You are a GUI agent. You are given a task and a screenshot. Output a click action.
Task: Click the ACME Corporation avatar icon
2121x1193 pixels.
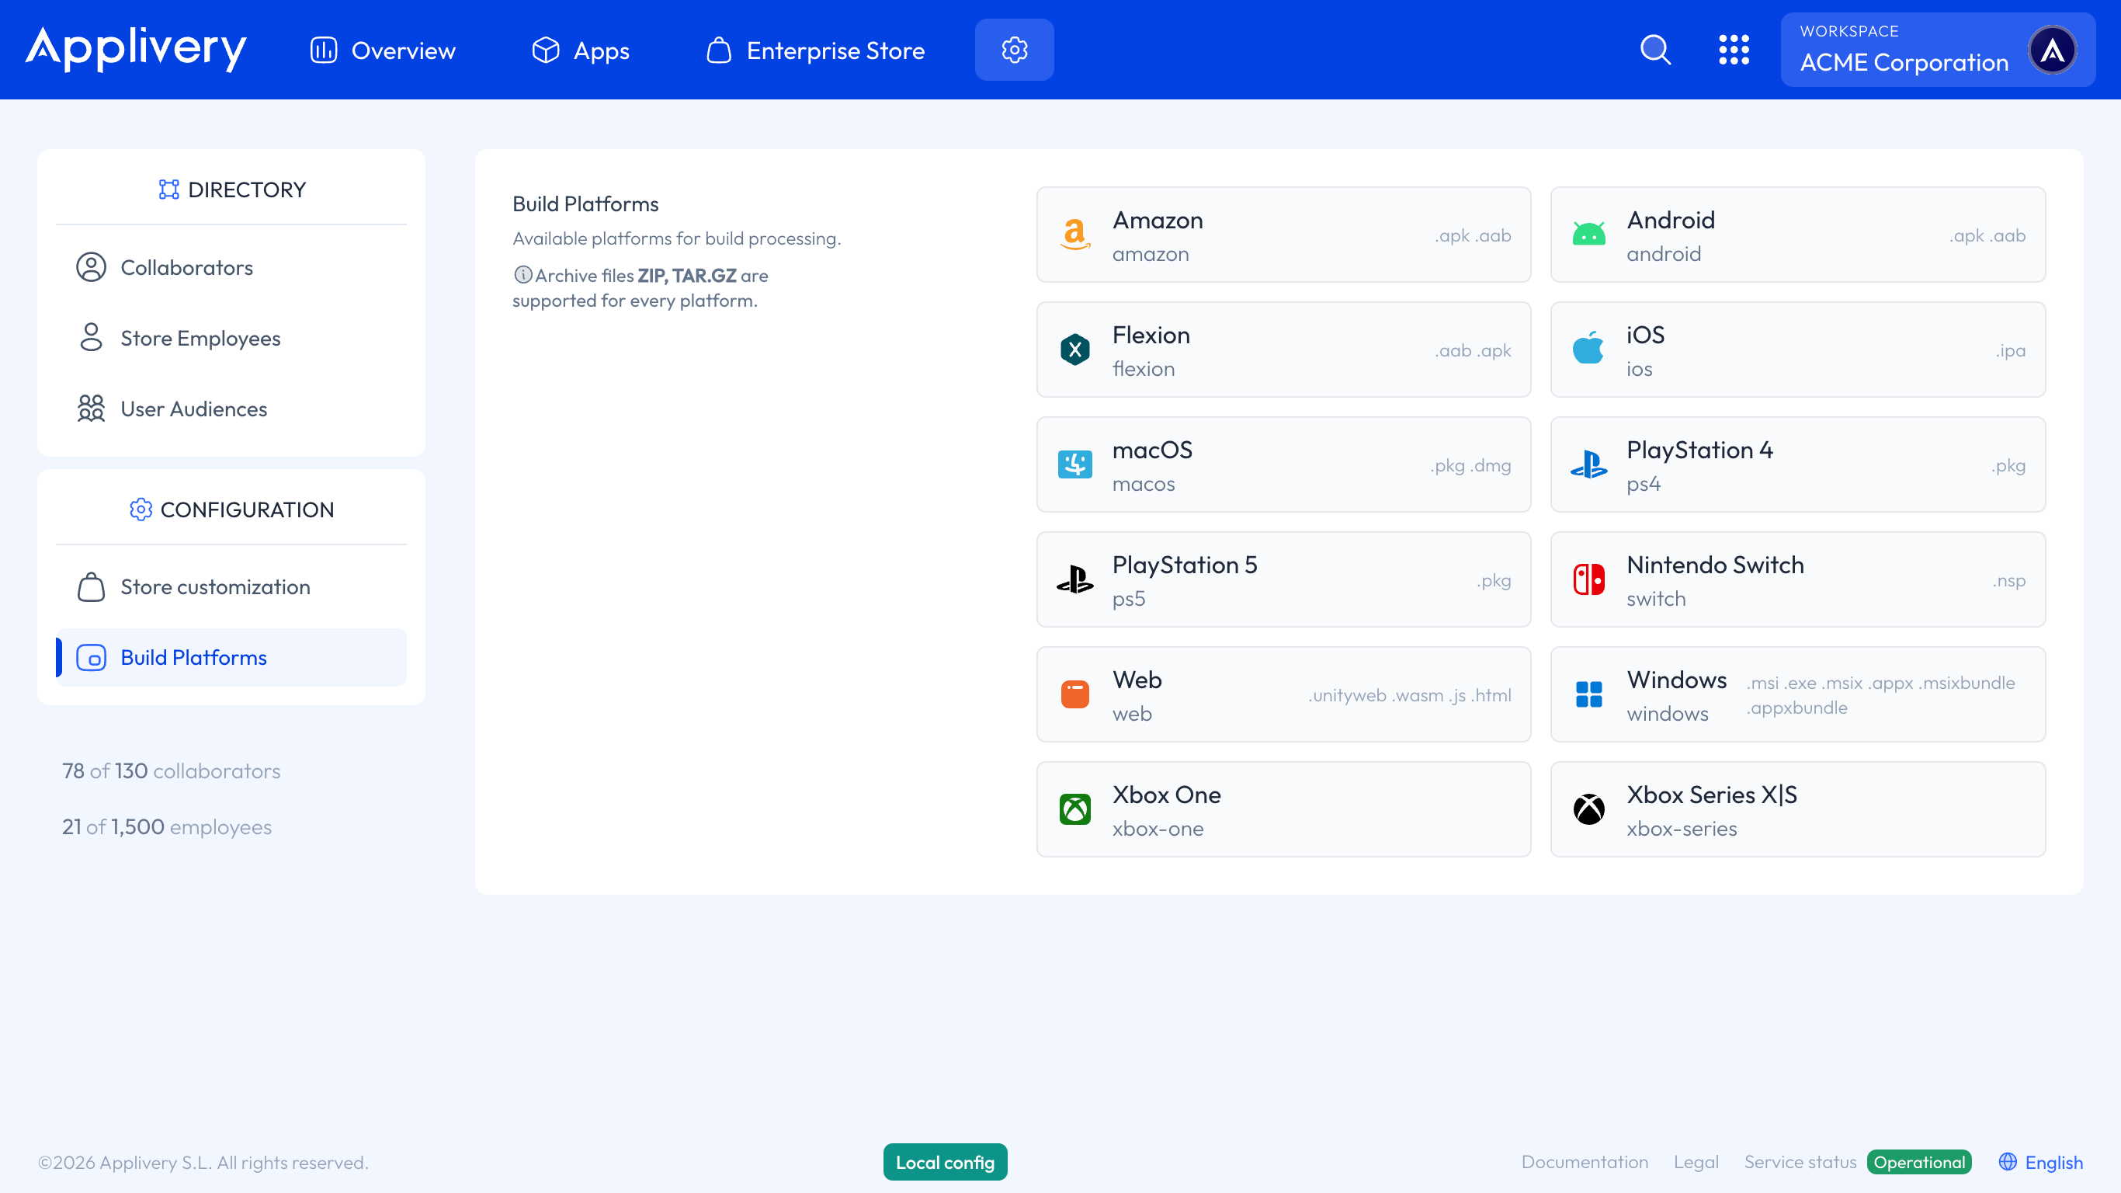pyautogui.click(x=2053, y=50)
